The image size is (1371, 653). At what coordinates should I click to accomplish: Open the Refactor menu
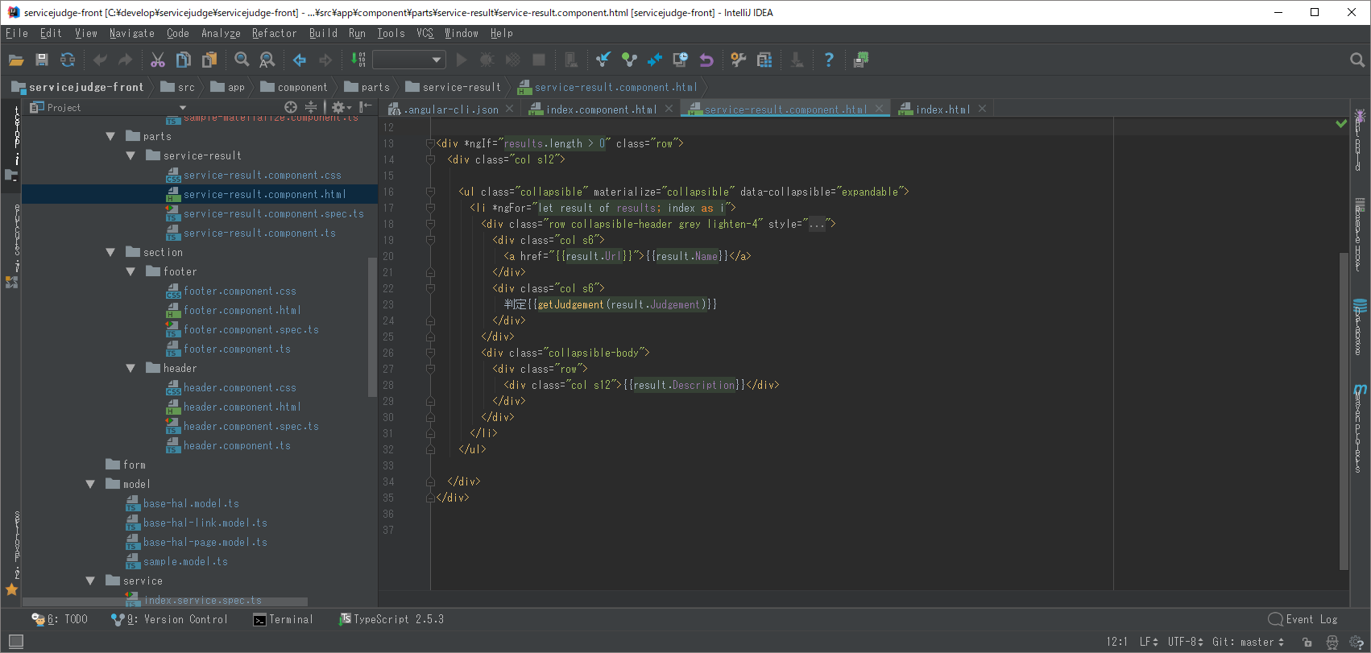274,33
